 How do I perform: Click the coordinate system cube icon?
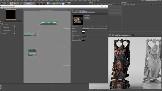coord(34,3)
